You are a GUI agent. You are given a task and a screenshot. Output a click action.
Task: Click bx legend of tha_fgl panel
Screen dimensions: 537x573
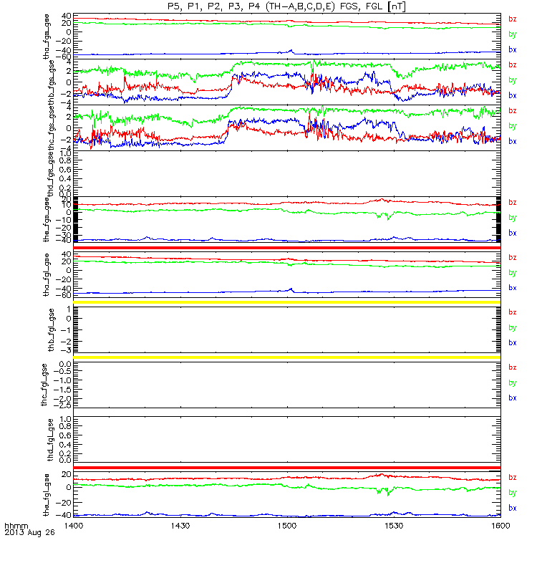(513, 288)
